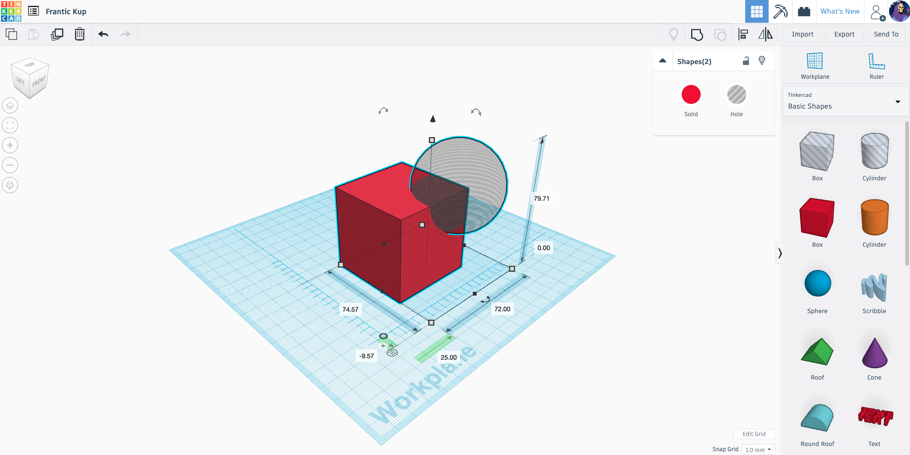Pick the Ruler tool
This screenshot has height=455, width=910.
pos(876,65)
